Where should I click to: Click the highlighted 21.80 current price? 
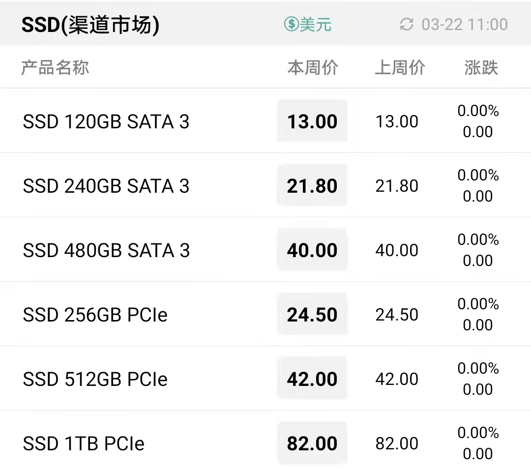tap(312, 185)
